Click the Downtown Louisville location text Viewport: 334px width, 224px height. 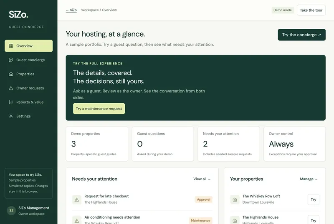(258, 202)
